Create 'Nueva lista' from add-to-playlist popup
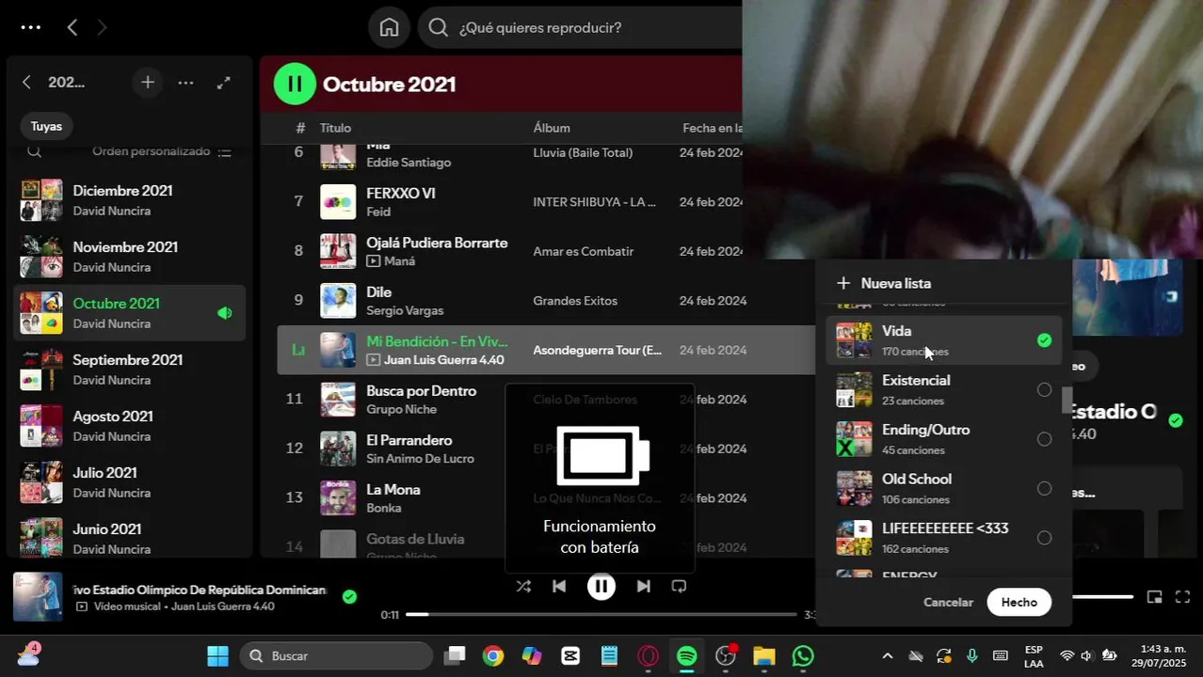 click(x=885, y=283)
